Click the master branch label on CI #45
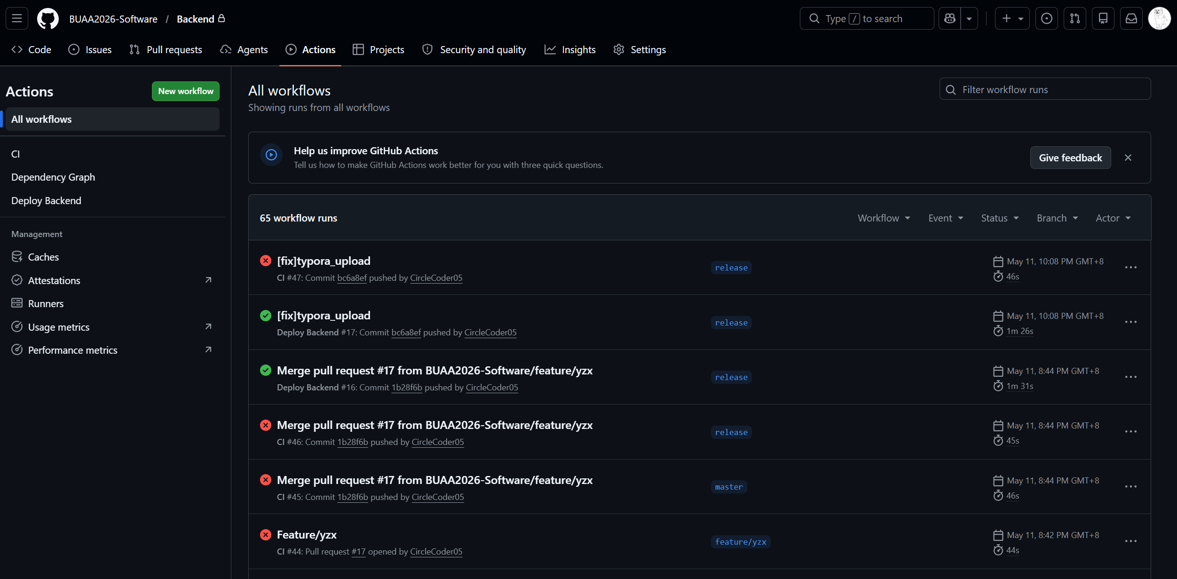 click(729, 487)
